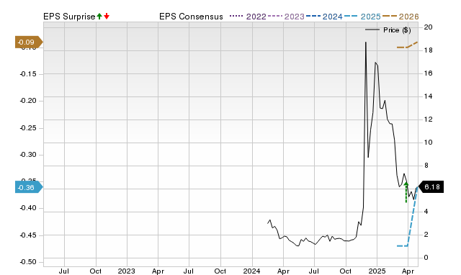The width and height of the screenshot is (461, 275).
Task: Click the -0.40 left axis label
Action: coord(28,208)
